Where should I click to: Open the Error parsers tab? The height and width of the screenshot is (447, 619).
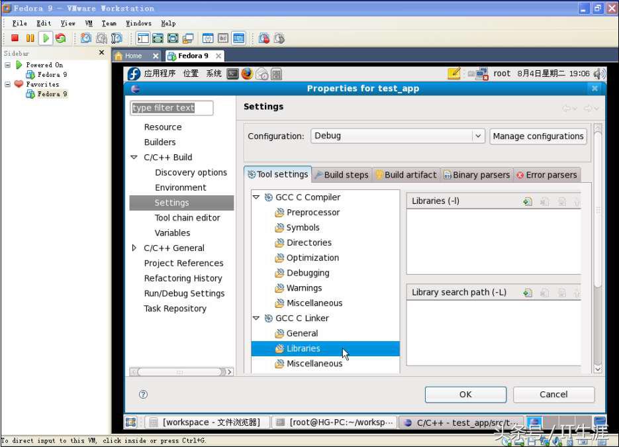546,175
